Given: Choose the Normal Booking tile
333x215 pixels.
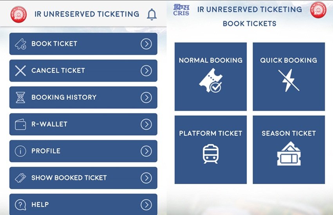Looking at the screenshot, I should tap(211, 77).
